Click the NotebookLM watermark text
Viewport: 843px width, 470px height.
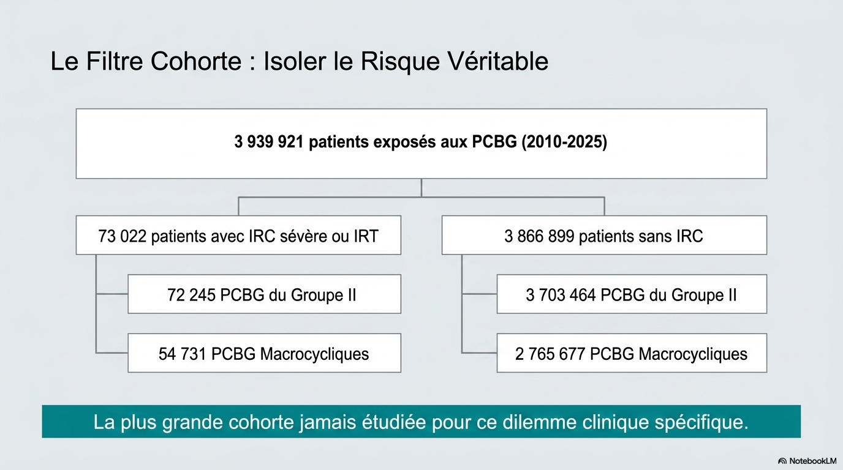pos(812,461)
